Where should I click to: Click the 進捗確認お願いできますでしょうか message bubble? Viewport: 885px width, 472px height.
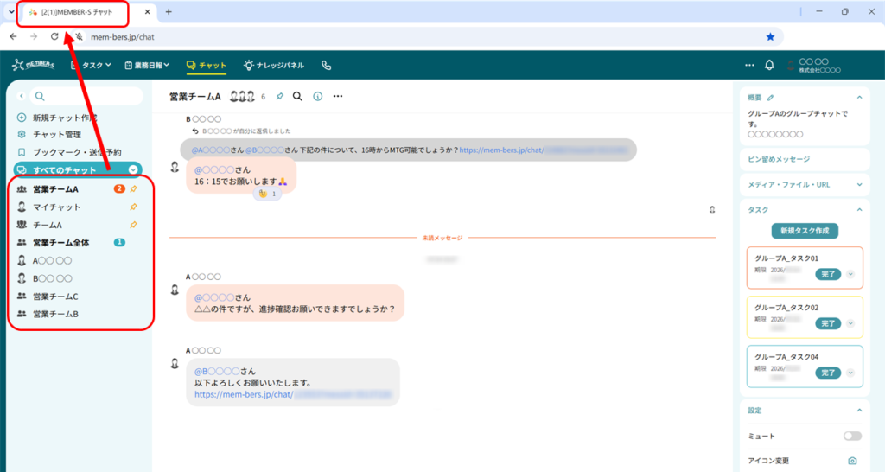coord(296,303)
